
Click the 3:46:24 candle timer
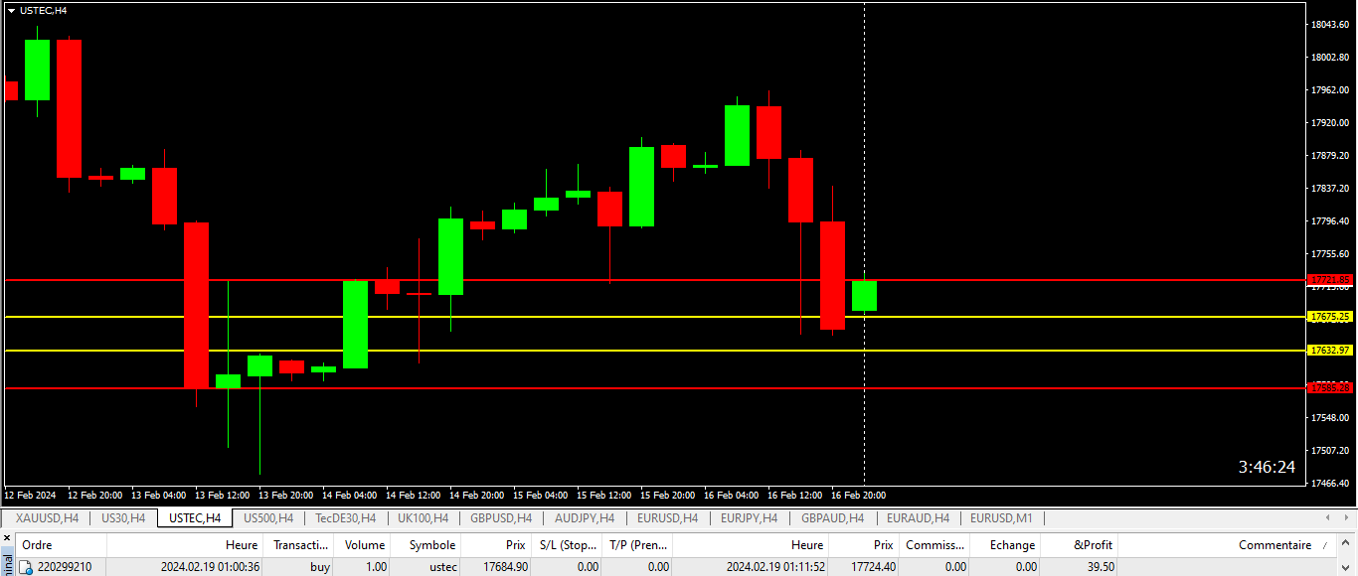coord(1267,467)
